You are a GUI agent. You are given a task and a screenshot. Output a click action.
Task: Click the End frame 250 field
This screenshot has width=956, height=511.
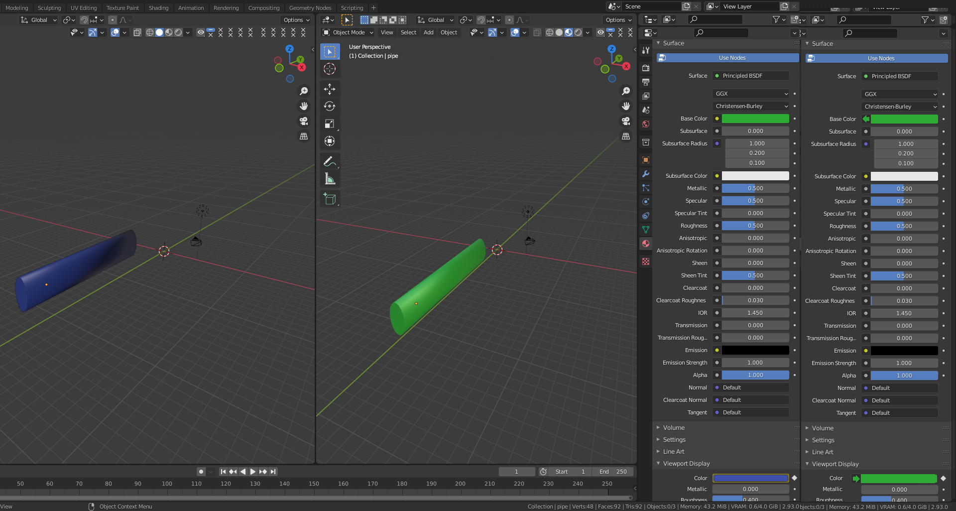click(x=613, y=472)
